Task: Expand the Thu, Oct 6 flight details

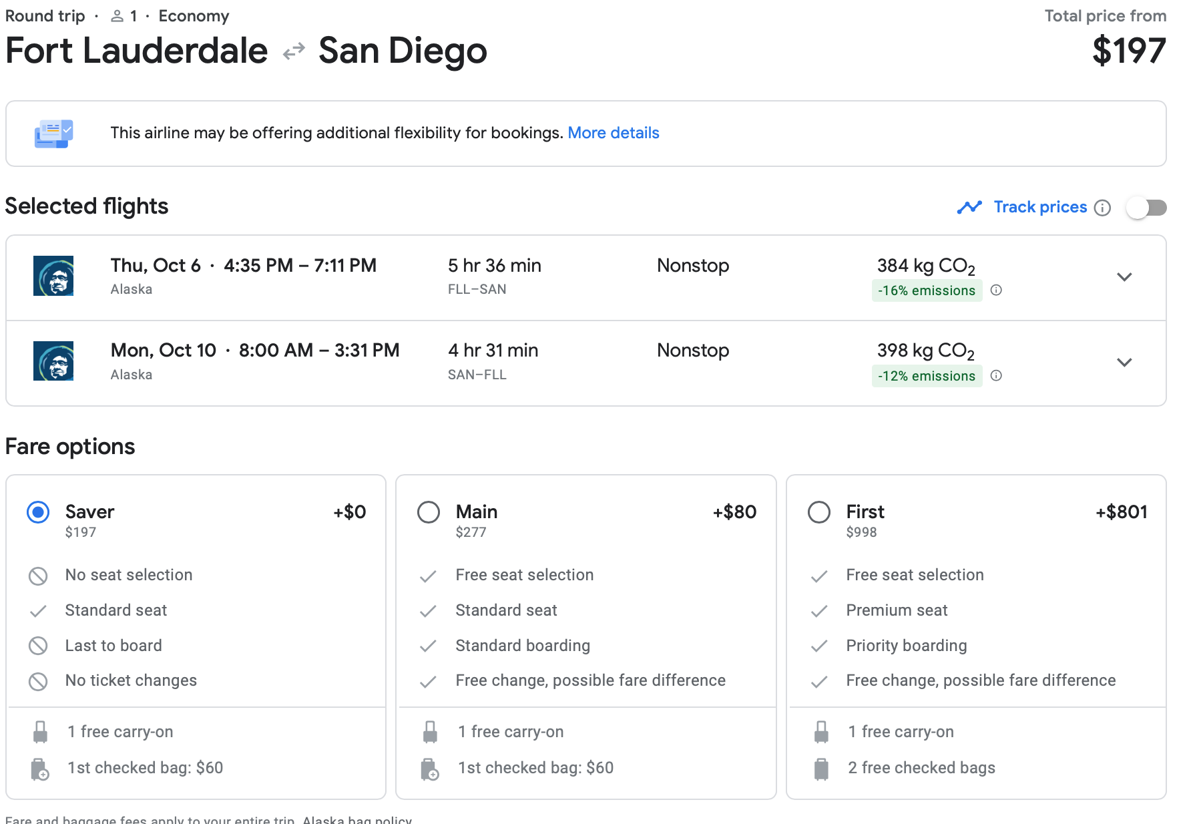Action: coord(1124,277)
